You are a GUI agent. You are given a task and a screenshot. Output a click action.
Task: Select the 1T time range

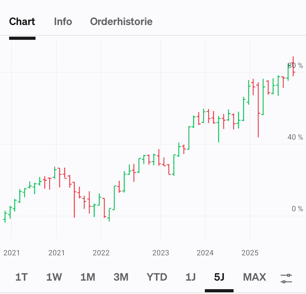coord(22,277)
